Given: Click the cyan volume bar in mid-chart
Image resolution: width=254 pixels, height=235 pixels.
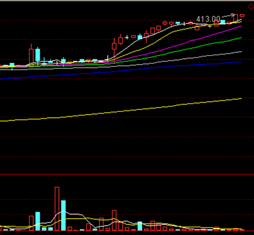Looking at the screenshot, I should [140, 226].
